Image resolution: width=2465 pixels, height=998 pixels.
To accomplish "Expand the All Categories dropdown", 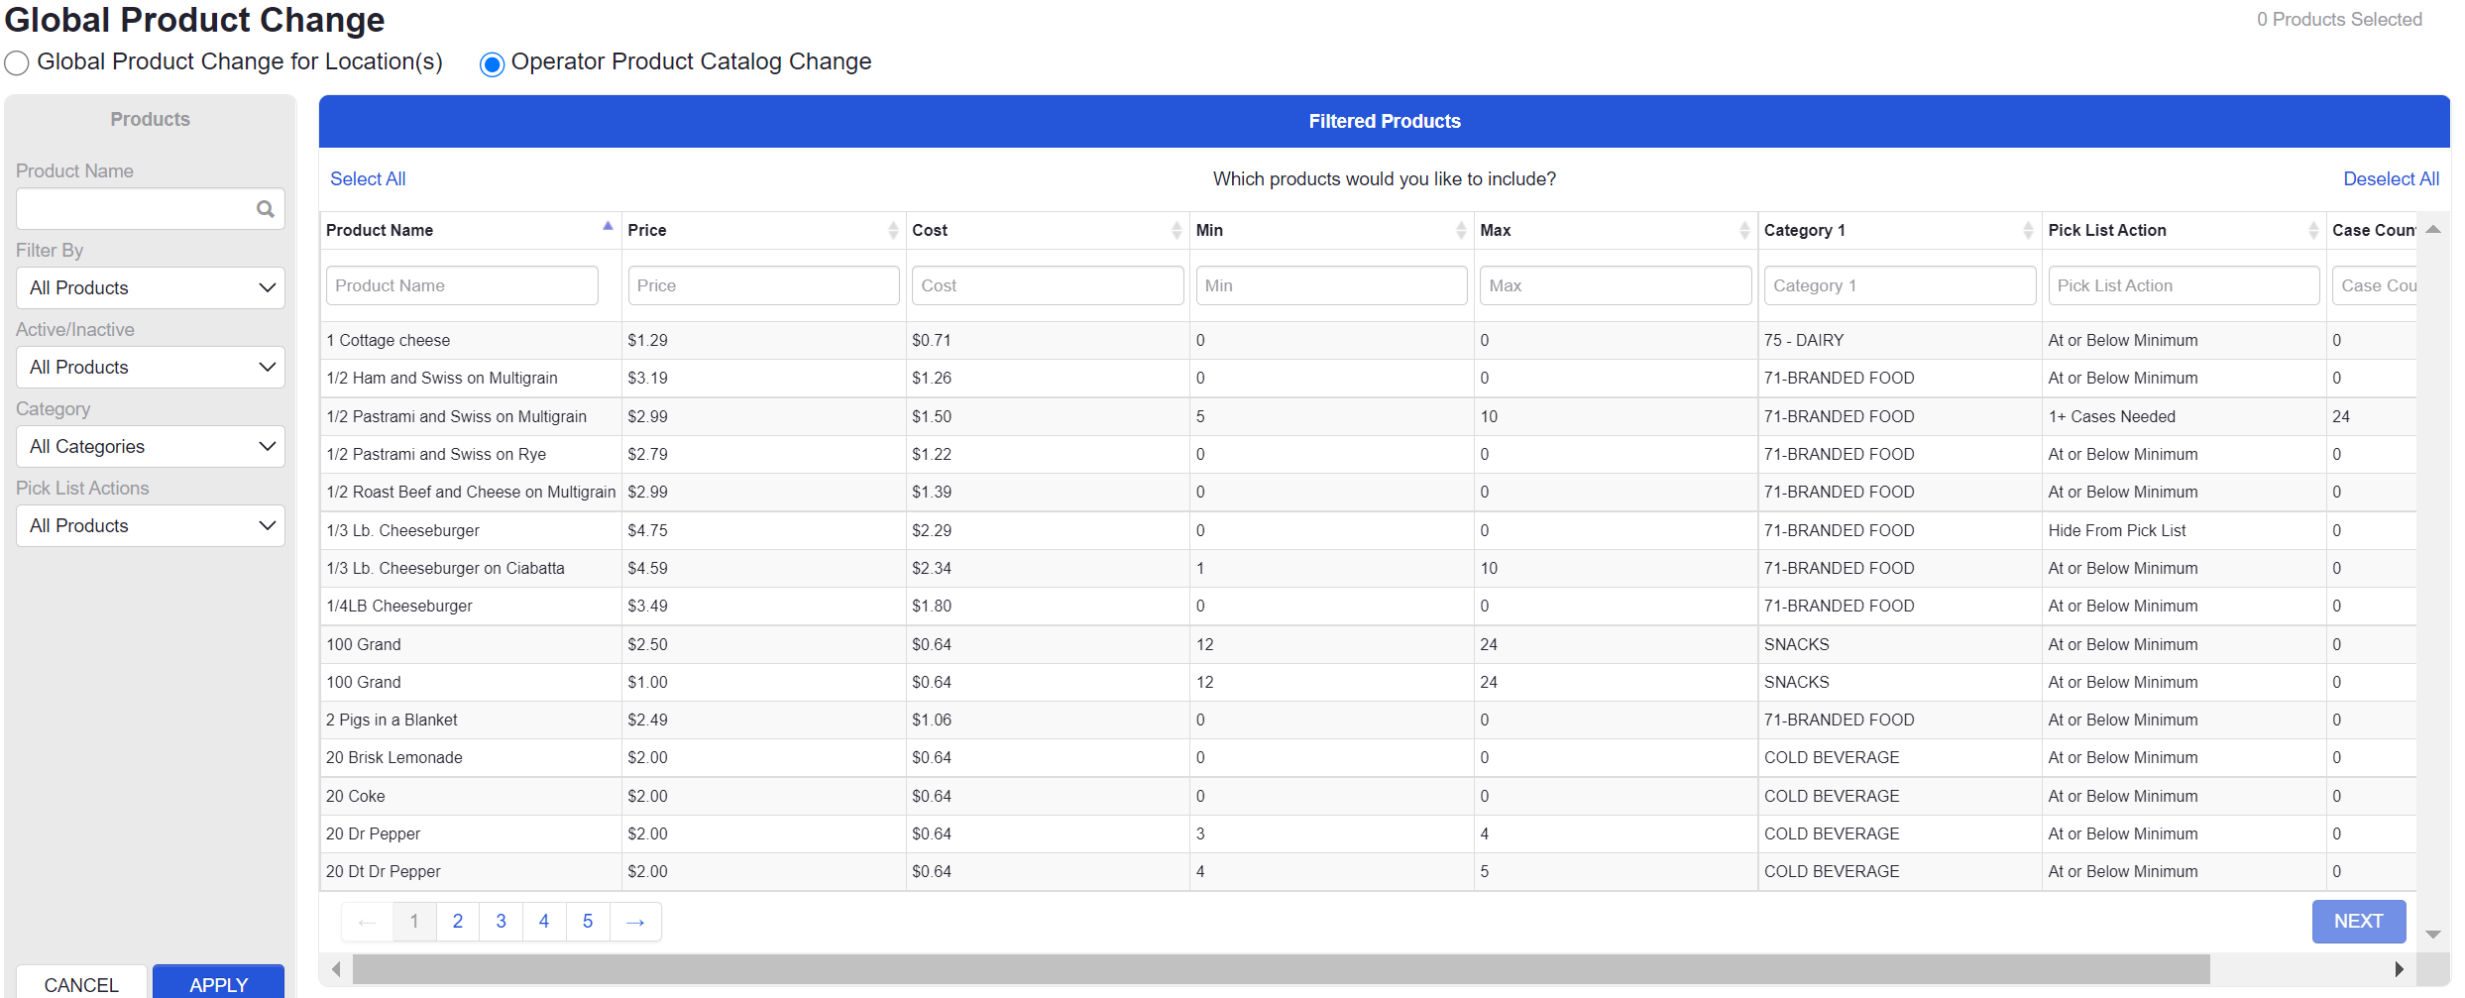I will 150,446.
